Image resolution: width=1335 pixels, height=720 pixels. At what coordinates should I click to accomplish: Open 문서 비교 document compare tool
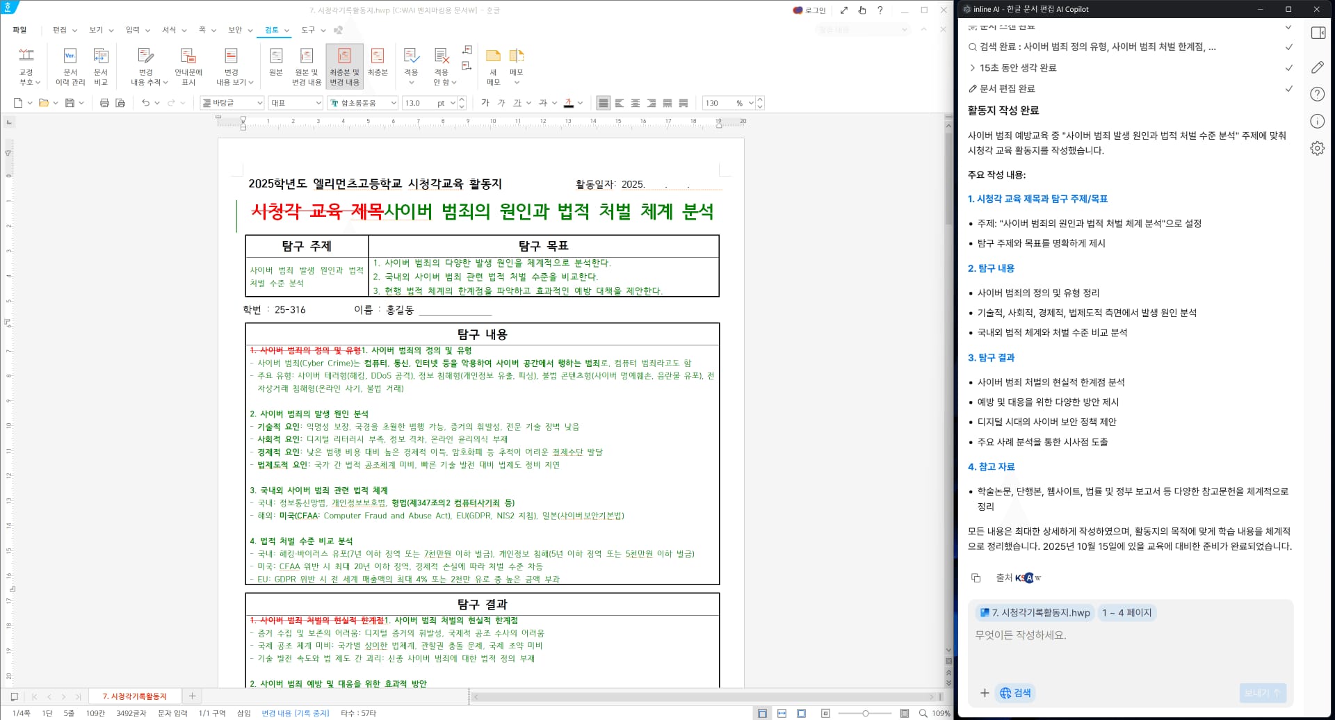pyautogui.click(x=101, y=65)
